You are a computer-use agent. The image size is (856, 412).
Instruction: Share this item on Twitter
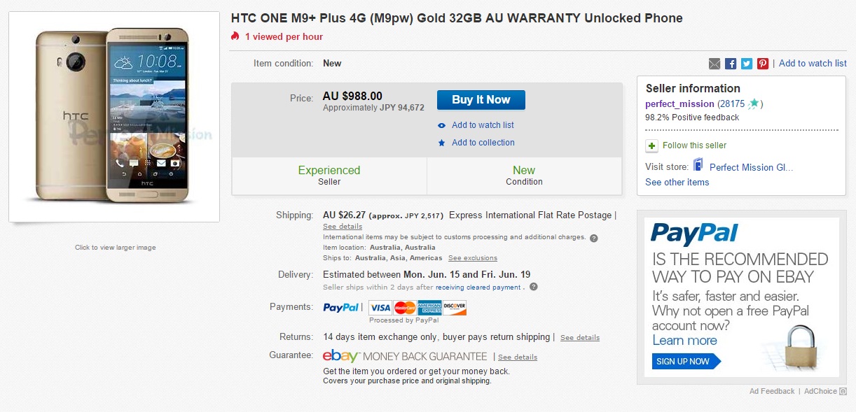pos(747,64)
